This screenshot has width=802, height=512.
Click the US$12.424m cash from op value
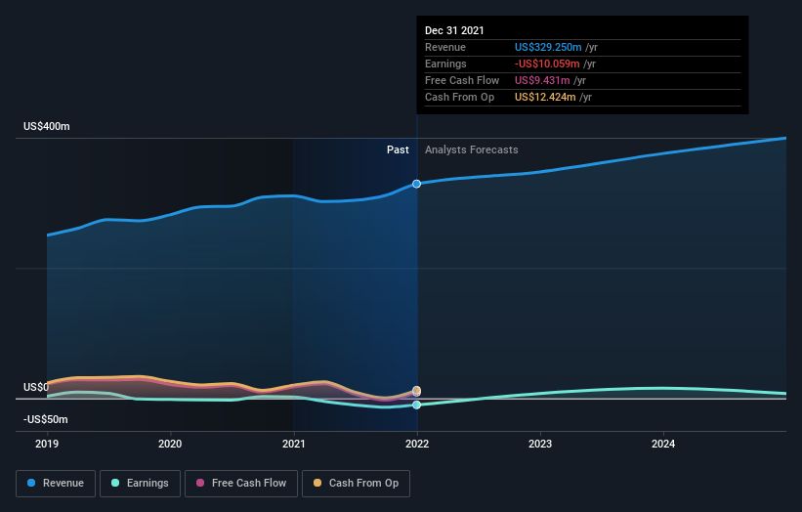click(x=545, y=97)
